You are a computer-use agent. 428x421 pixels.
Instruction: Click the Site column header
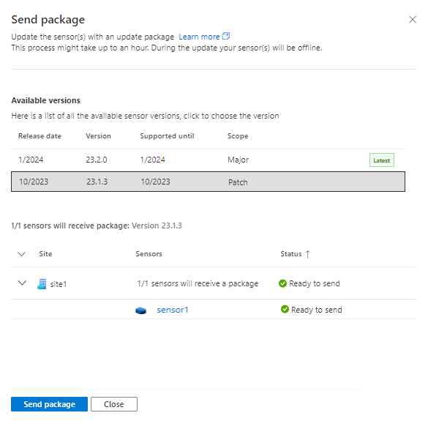pyautogui.click(x=45, y=254)
